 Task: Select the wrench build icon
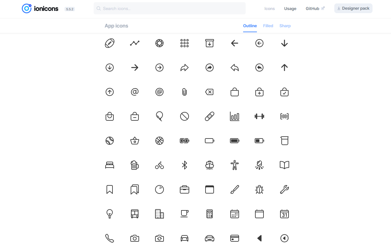[x=284, y=189]
